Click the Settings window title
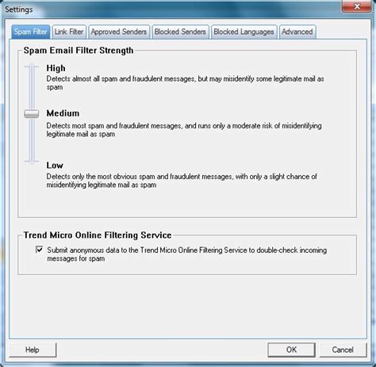This screenshot has width=376, height=367. [x=19, y=10]
